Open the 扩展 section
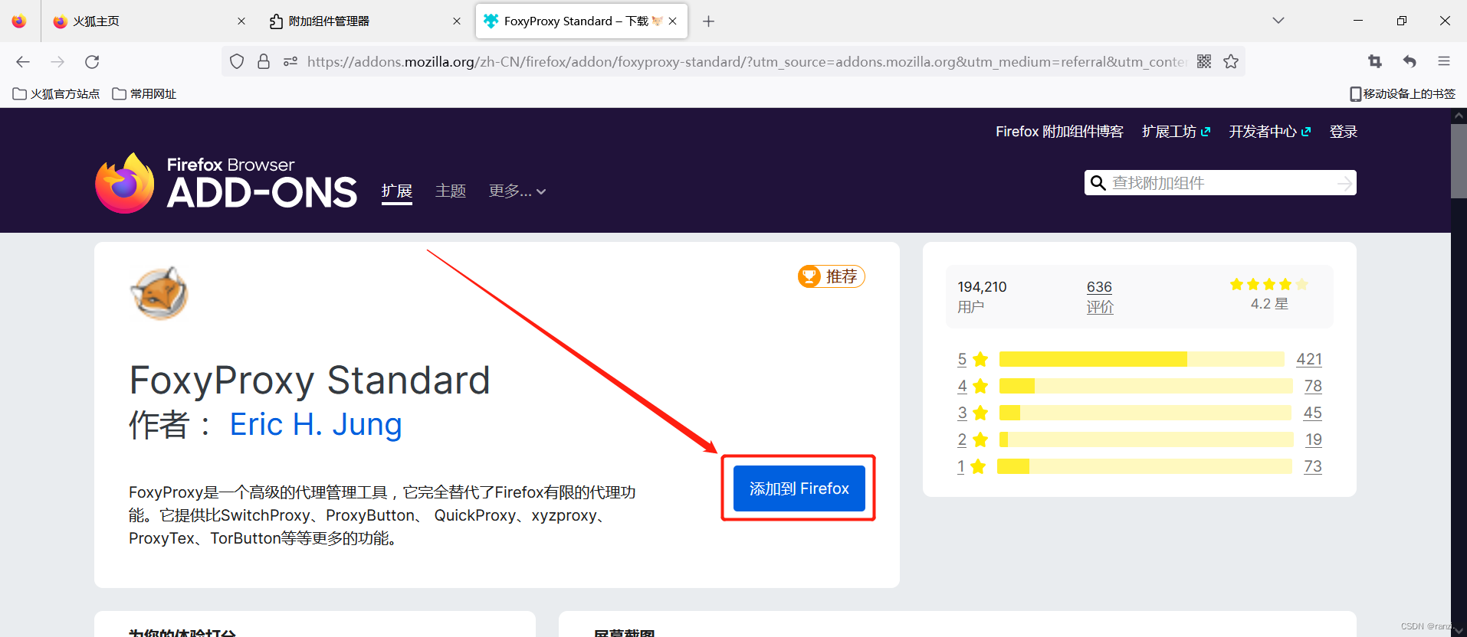This screenshot has width=1467, height=637. 397,191
